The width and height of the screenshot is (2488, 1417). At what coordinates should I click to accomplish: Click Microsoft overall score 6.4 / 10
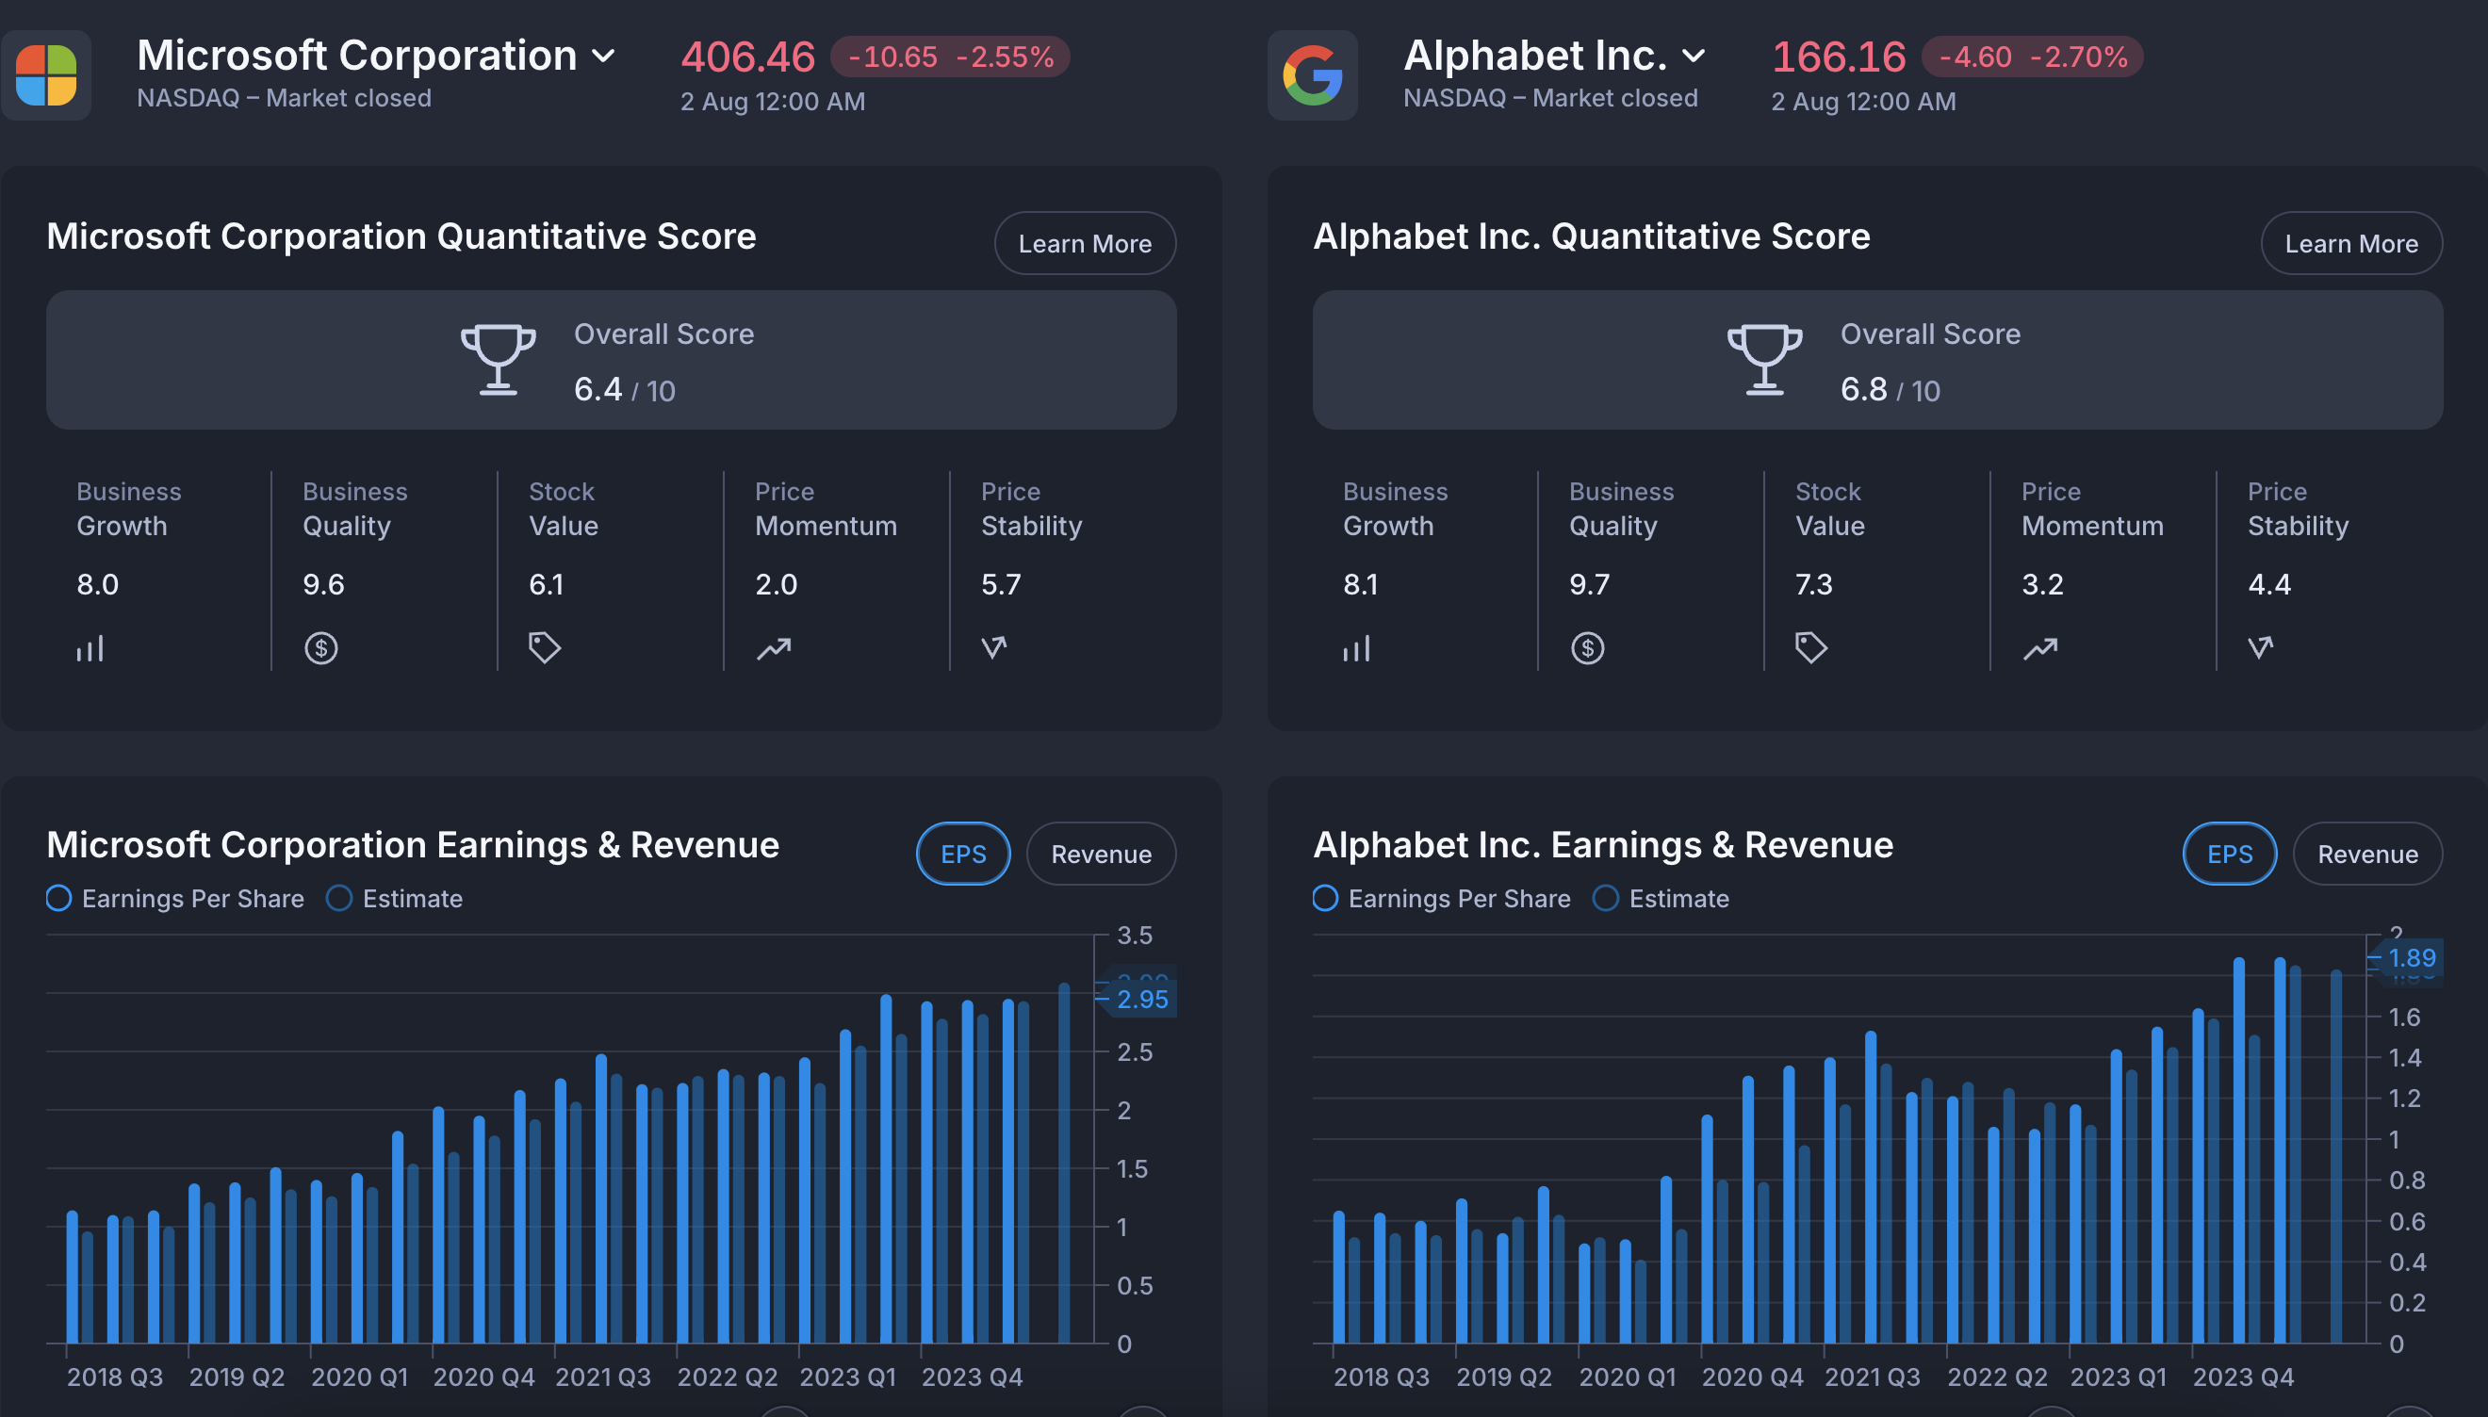(x=624, y=389)
